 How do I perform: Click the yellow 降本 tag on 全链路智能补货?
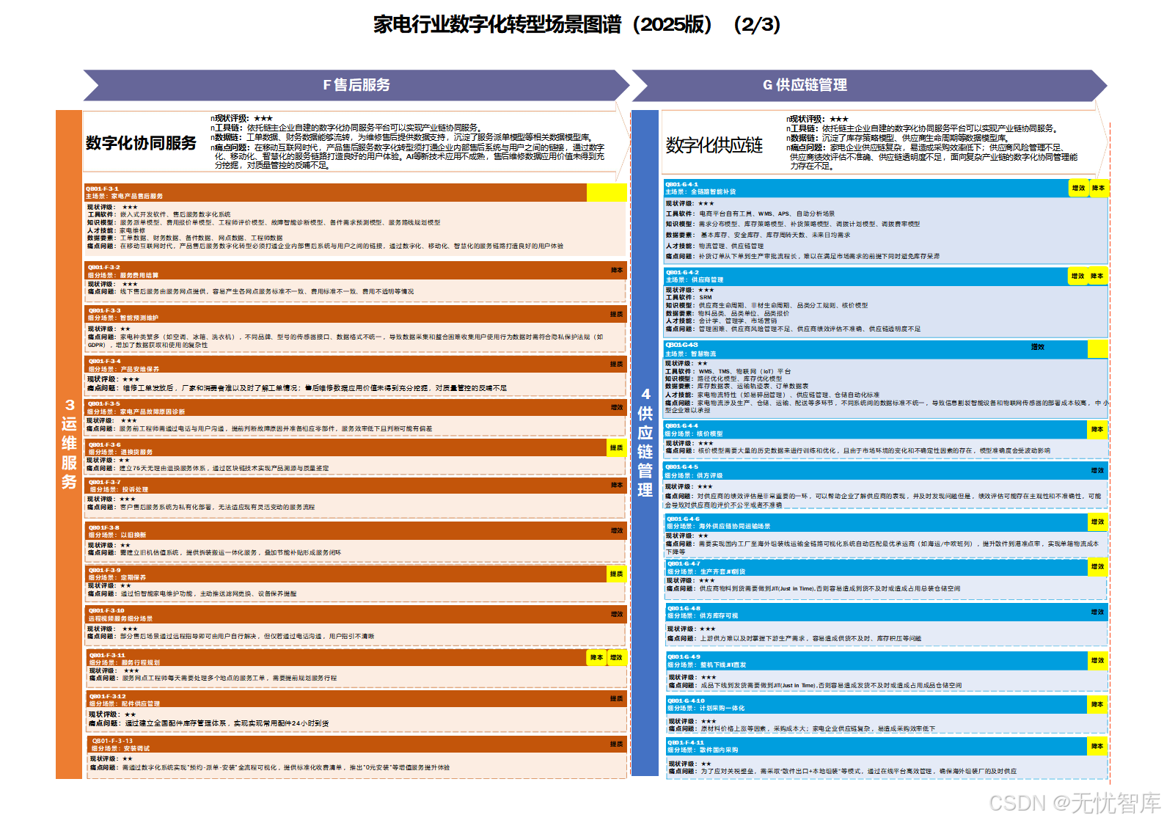[1098, 188]
